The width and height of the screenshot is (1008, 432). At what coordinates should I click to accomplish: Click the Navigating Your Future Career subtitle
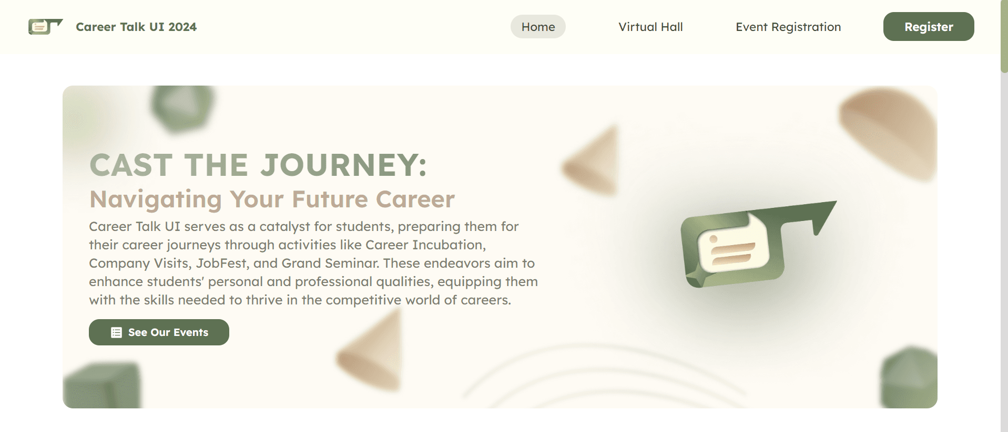[272, 199]
